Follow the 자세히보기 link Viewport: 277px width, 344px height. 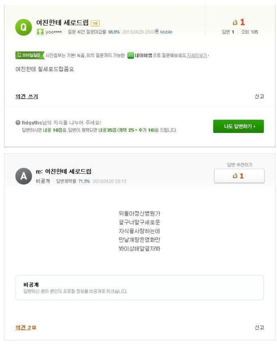coord(197,55)
